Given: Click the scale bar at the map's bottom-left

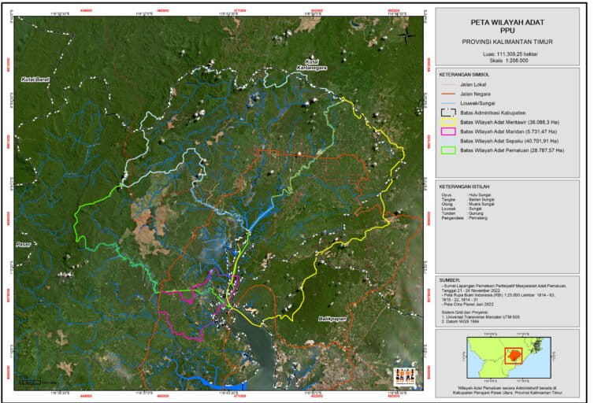Looking at the screenshot, I should [x=32, y=382].
